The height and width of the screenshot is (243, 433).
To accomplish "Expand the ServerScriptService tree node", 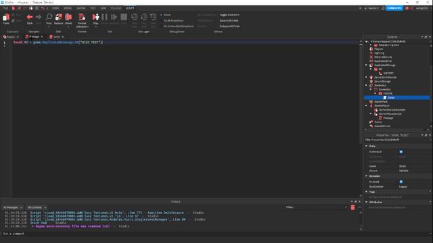I will click(367, 78).
